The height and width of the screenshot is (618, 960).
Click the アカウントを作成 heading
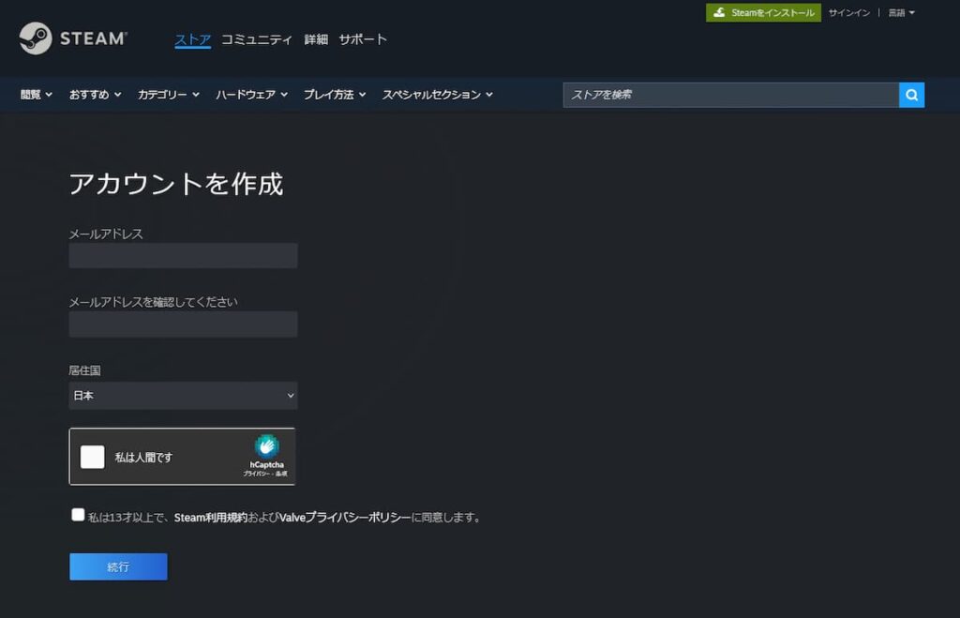coord(175,184)
